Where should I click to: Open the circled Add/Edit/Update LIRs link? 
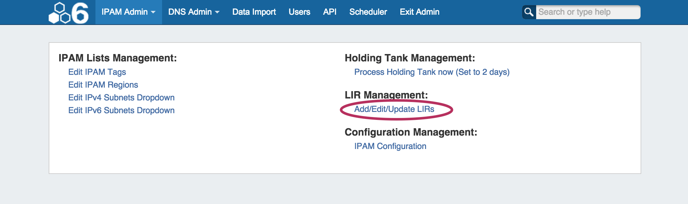click(x=394, y=109)
